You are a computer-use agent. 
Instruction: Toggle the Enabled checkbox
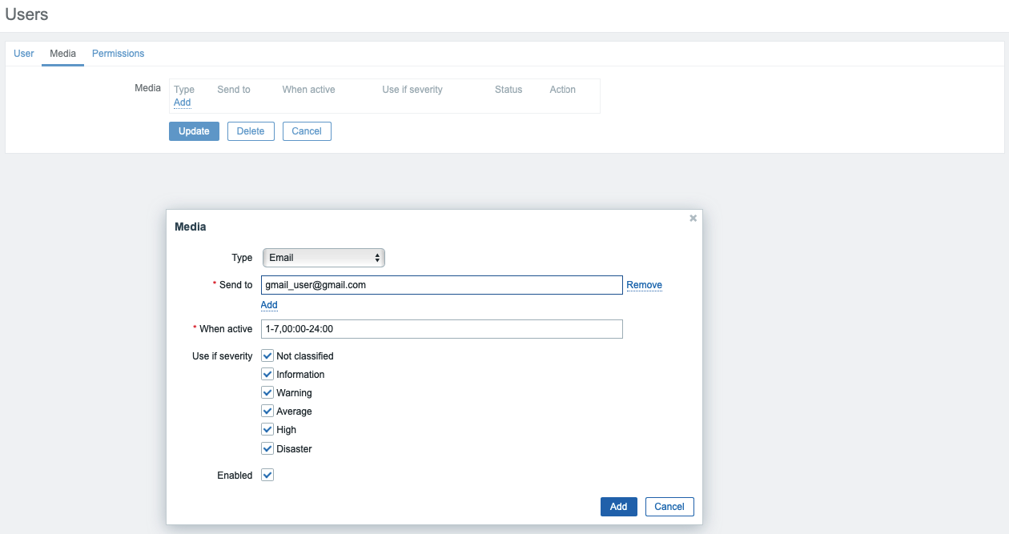pos(267,475)
